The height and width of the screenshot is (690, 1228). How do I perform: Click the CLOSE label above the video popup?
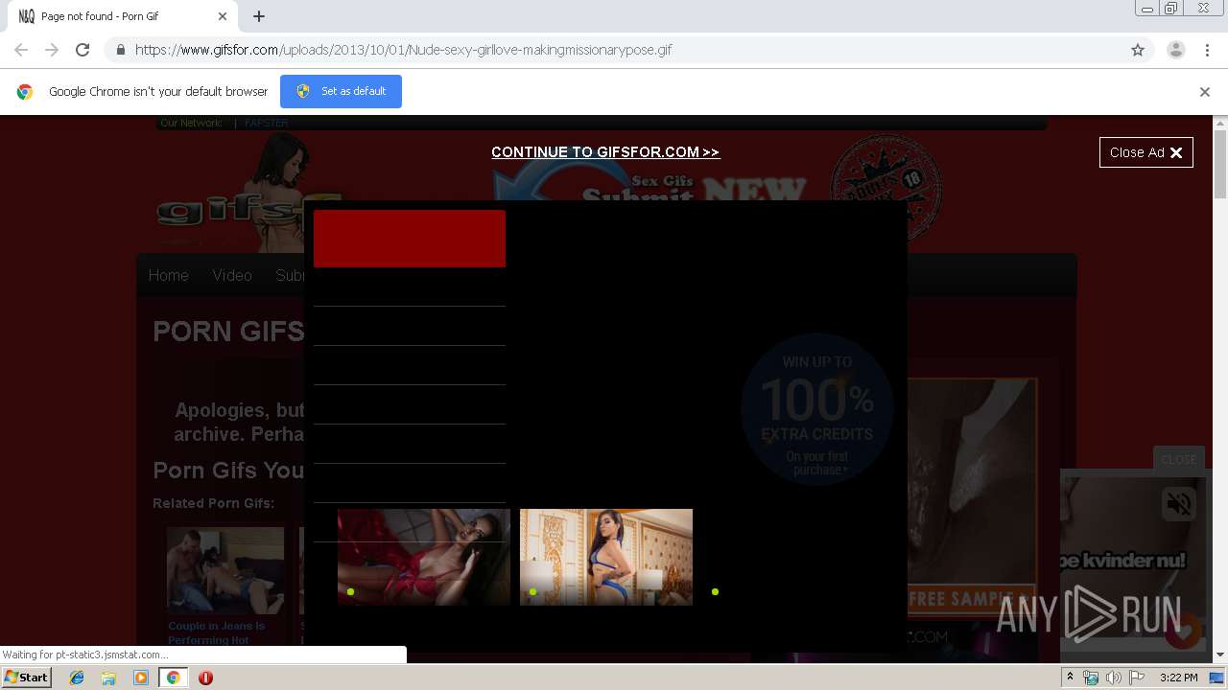[1178, 459]
